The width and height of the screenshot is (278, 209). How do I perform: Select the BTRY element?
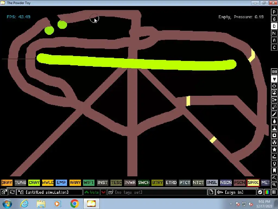coord(157,183)
